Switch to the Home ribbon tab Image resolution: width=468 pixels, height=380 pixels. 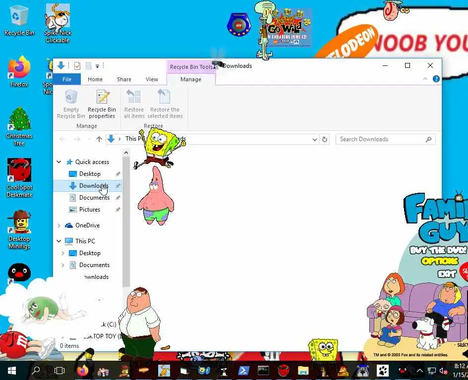[95, 79]
